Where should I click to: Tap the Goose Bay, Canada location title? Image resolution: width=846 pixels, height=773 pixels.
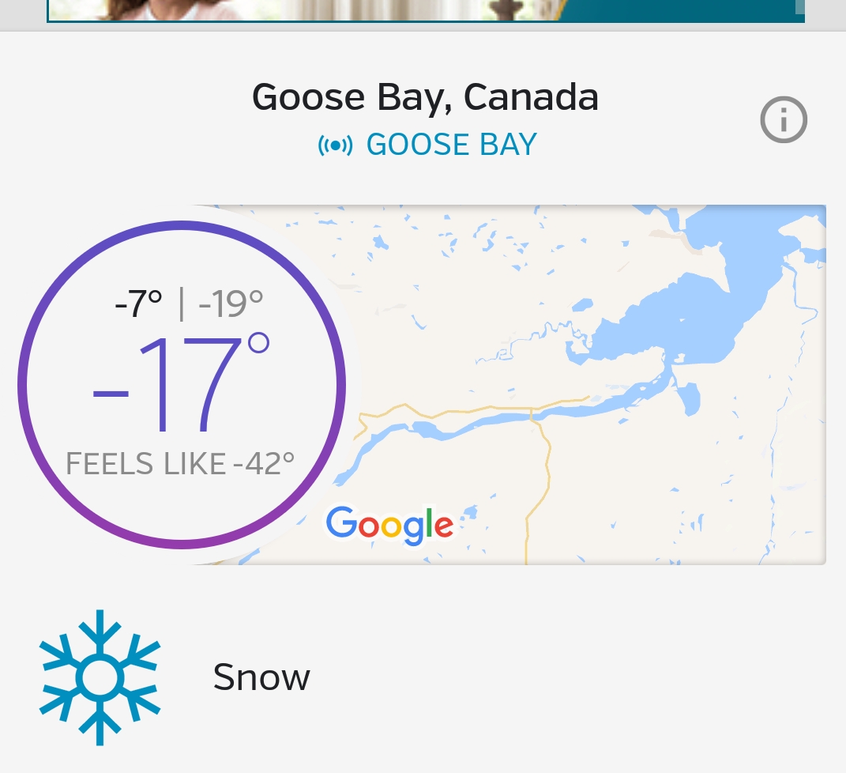[425, 97]
